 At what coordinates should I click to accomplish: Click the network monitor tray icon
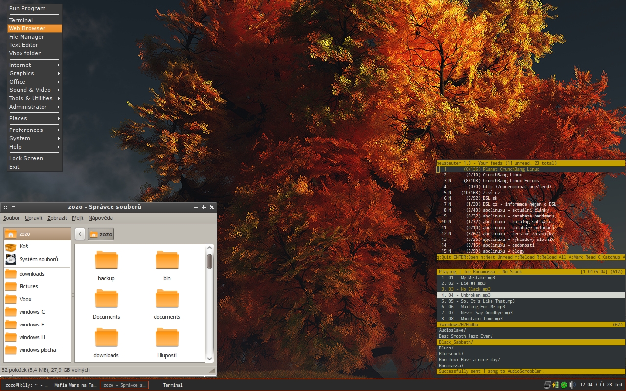tap(547, 385)
